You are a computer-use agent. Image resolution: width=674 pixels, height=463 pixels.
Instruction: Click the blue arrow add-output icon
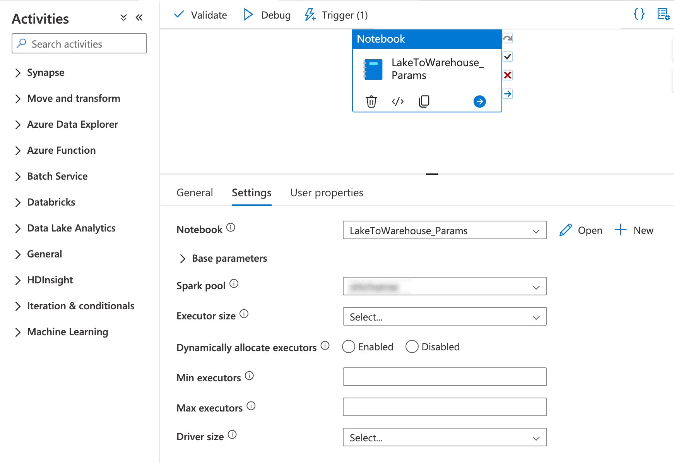[x=480, y=101]
